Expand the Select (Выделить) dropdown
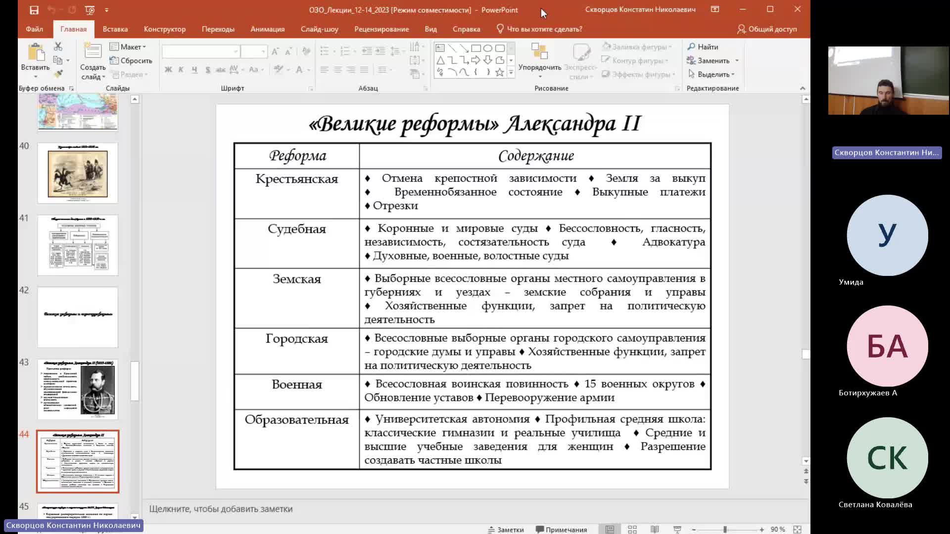 712,74
